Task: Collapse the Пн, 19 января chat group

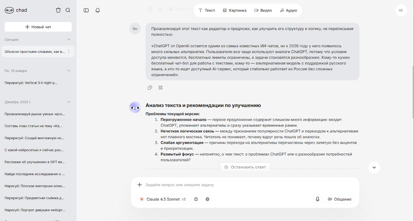Action: coord(69,71)
